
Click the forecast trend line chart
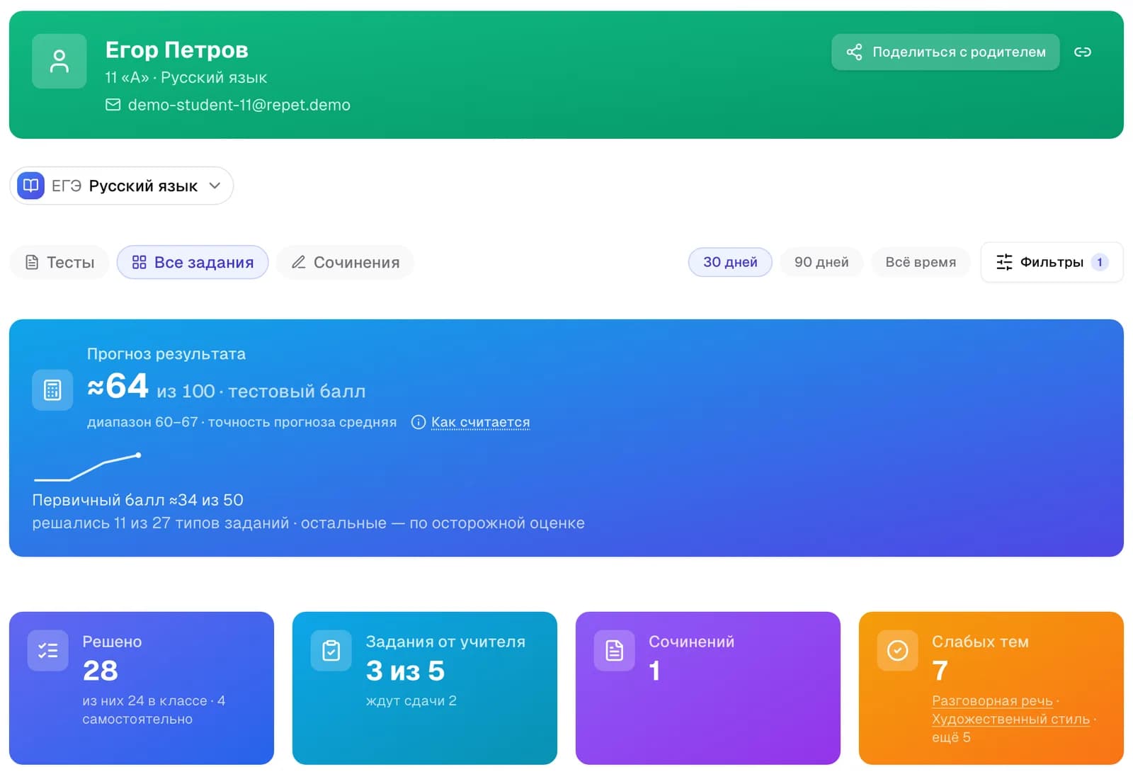point(88,467)
